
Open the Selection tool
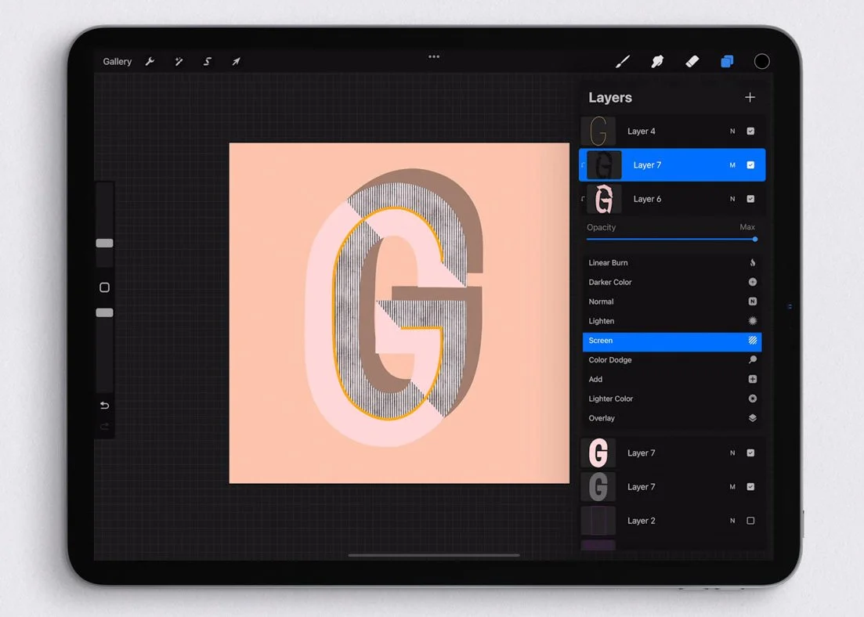pos(207,61)
